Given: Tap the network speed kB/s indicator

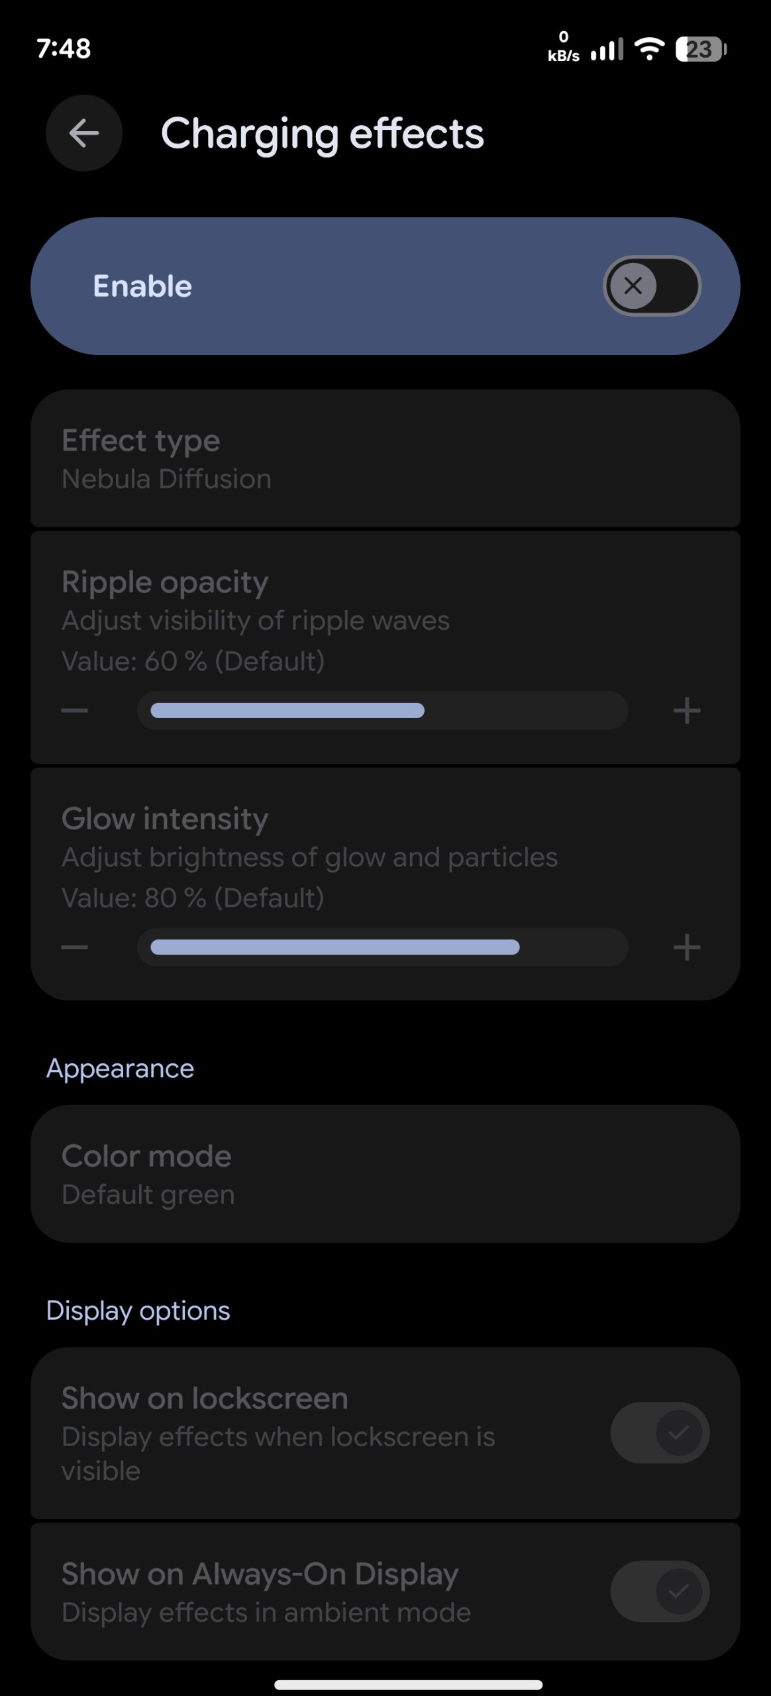Looking at the screenshot, I should point(564,47).
